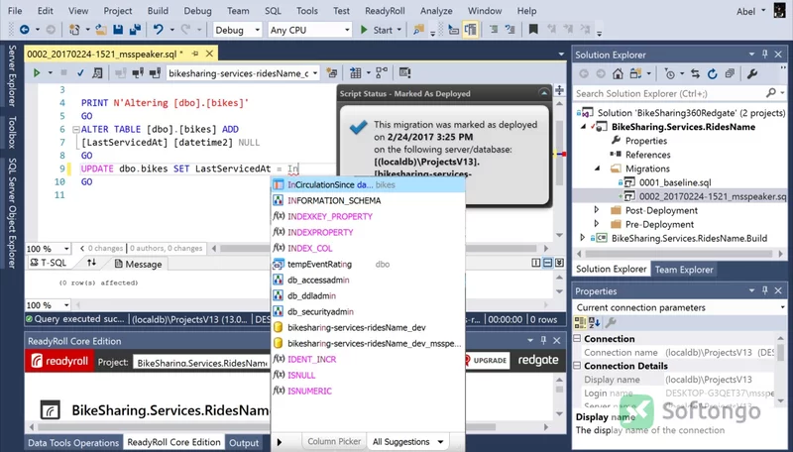
Task: Click the ReadyRoll Project name field
Action: pos(201,363)
